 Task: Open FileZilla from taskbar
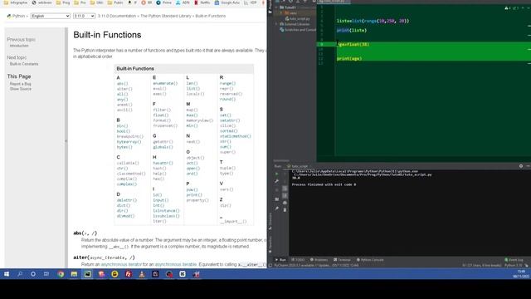(129, 274)
